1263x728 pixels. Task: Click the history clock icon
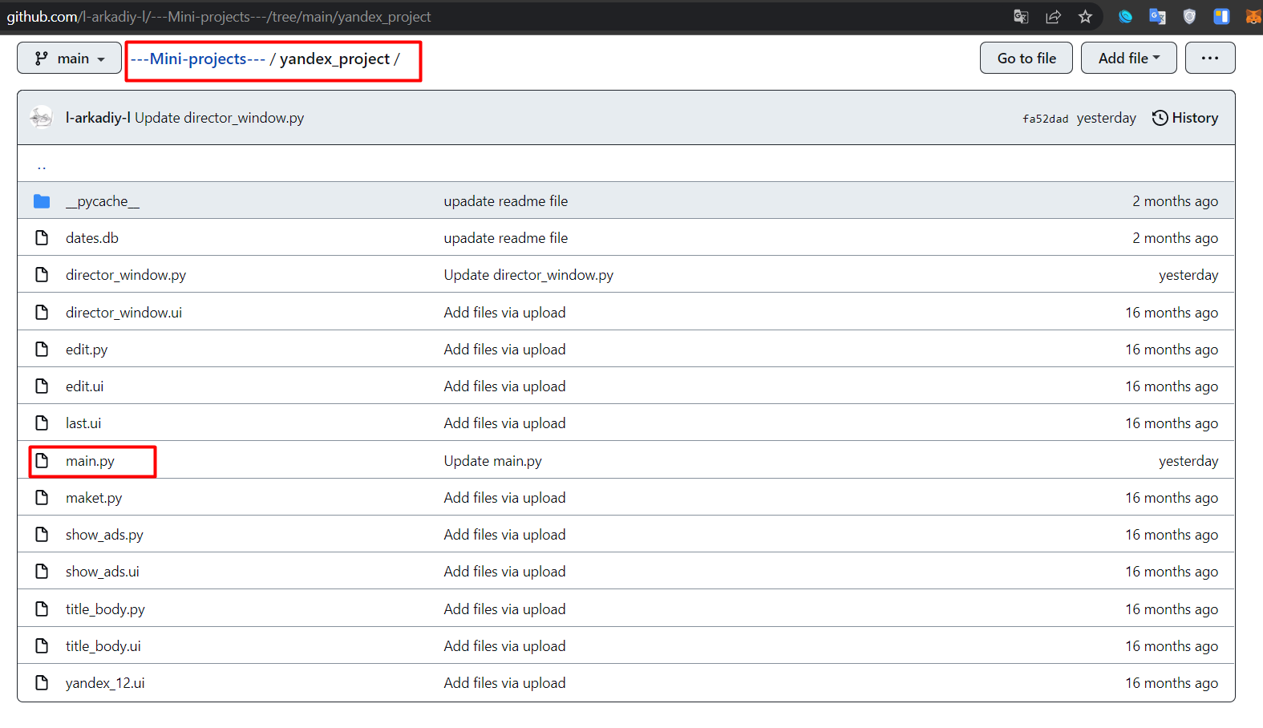[1160, 118]
